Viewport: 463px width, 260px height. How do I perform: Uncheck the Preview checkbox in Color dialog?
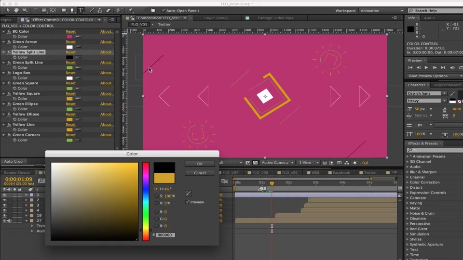click(x=187, y=202)
